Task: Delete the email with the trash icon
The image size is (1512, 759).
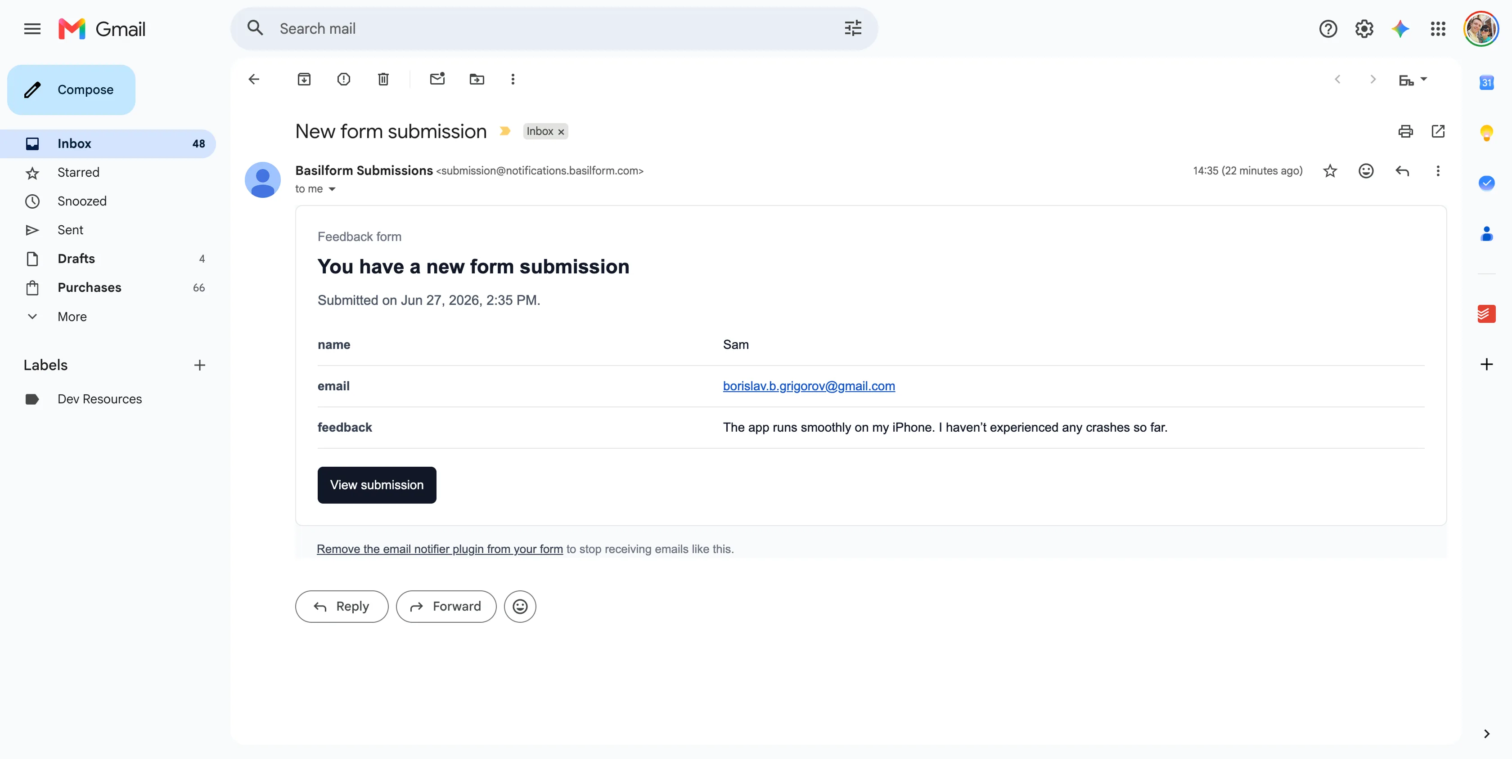Action: tap(383, 79)
